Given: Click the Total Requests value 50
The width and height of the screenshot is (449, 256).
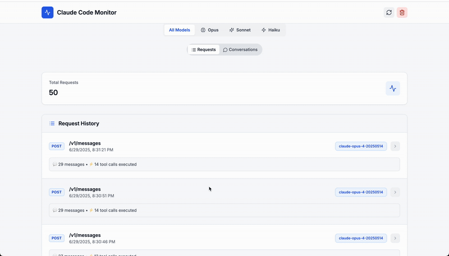Looking at the screenshot, I should [x=53, y=92].
